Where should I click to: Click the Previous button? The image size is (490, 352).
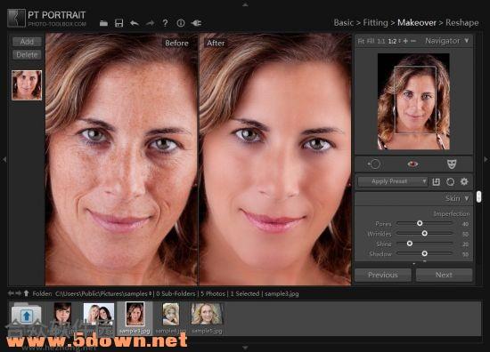pyautogui.click(x=383, y=275)
